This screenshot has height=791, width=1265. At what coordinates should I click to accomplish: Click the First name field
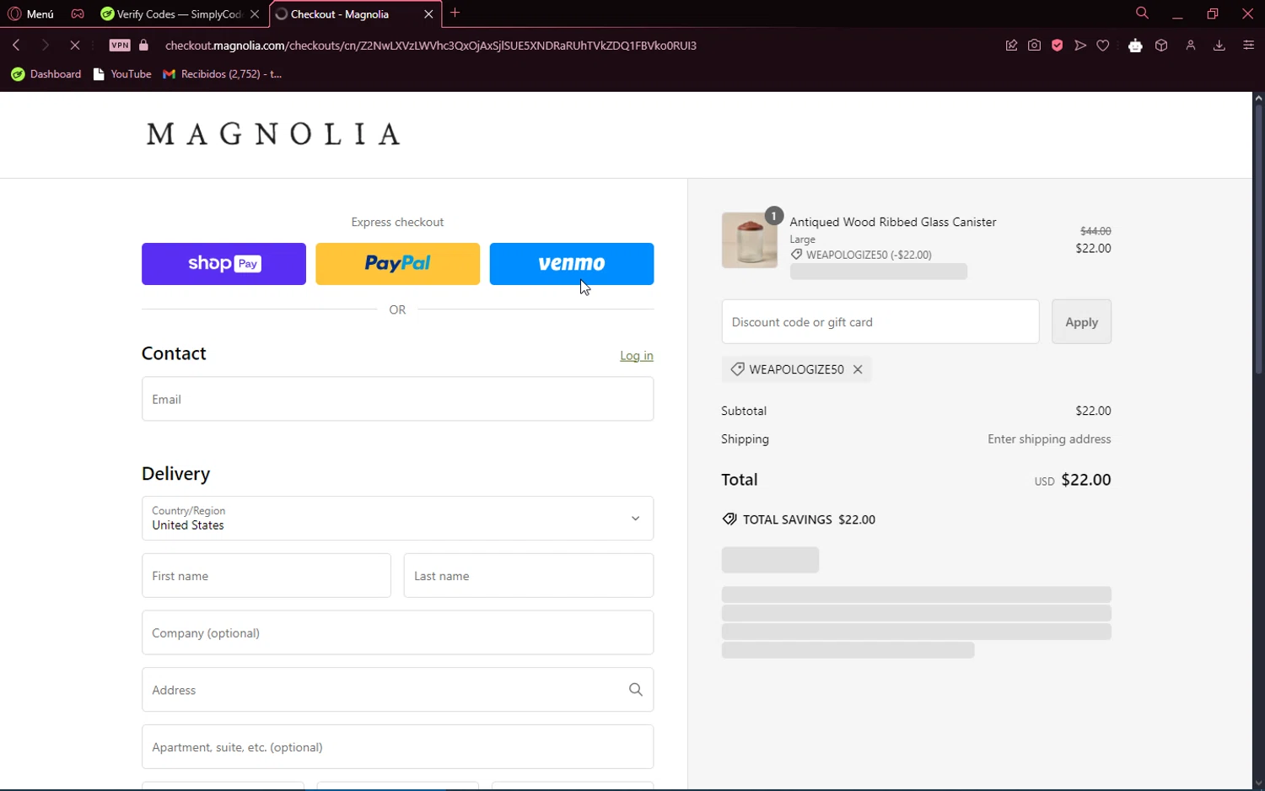coord(266,576)
